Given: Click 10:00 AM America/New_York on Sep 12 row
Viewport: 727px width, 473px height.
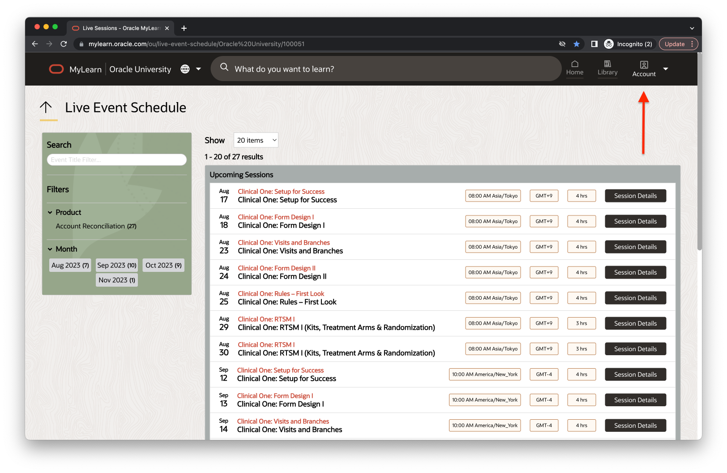Looking at the screenshot, I should tap(485, 374).
